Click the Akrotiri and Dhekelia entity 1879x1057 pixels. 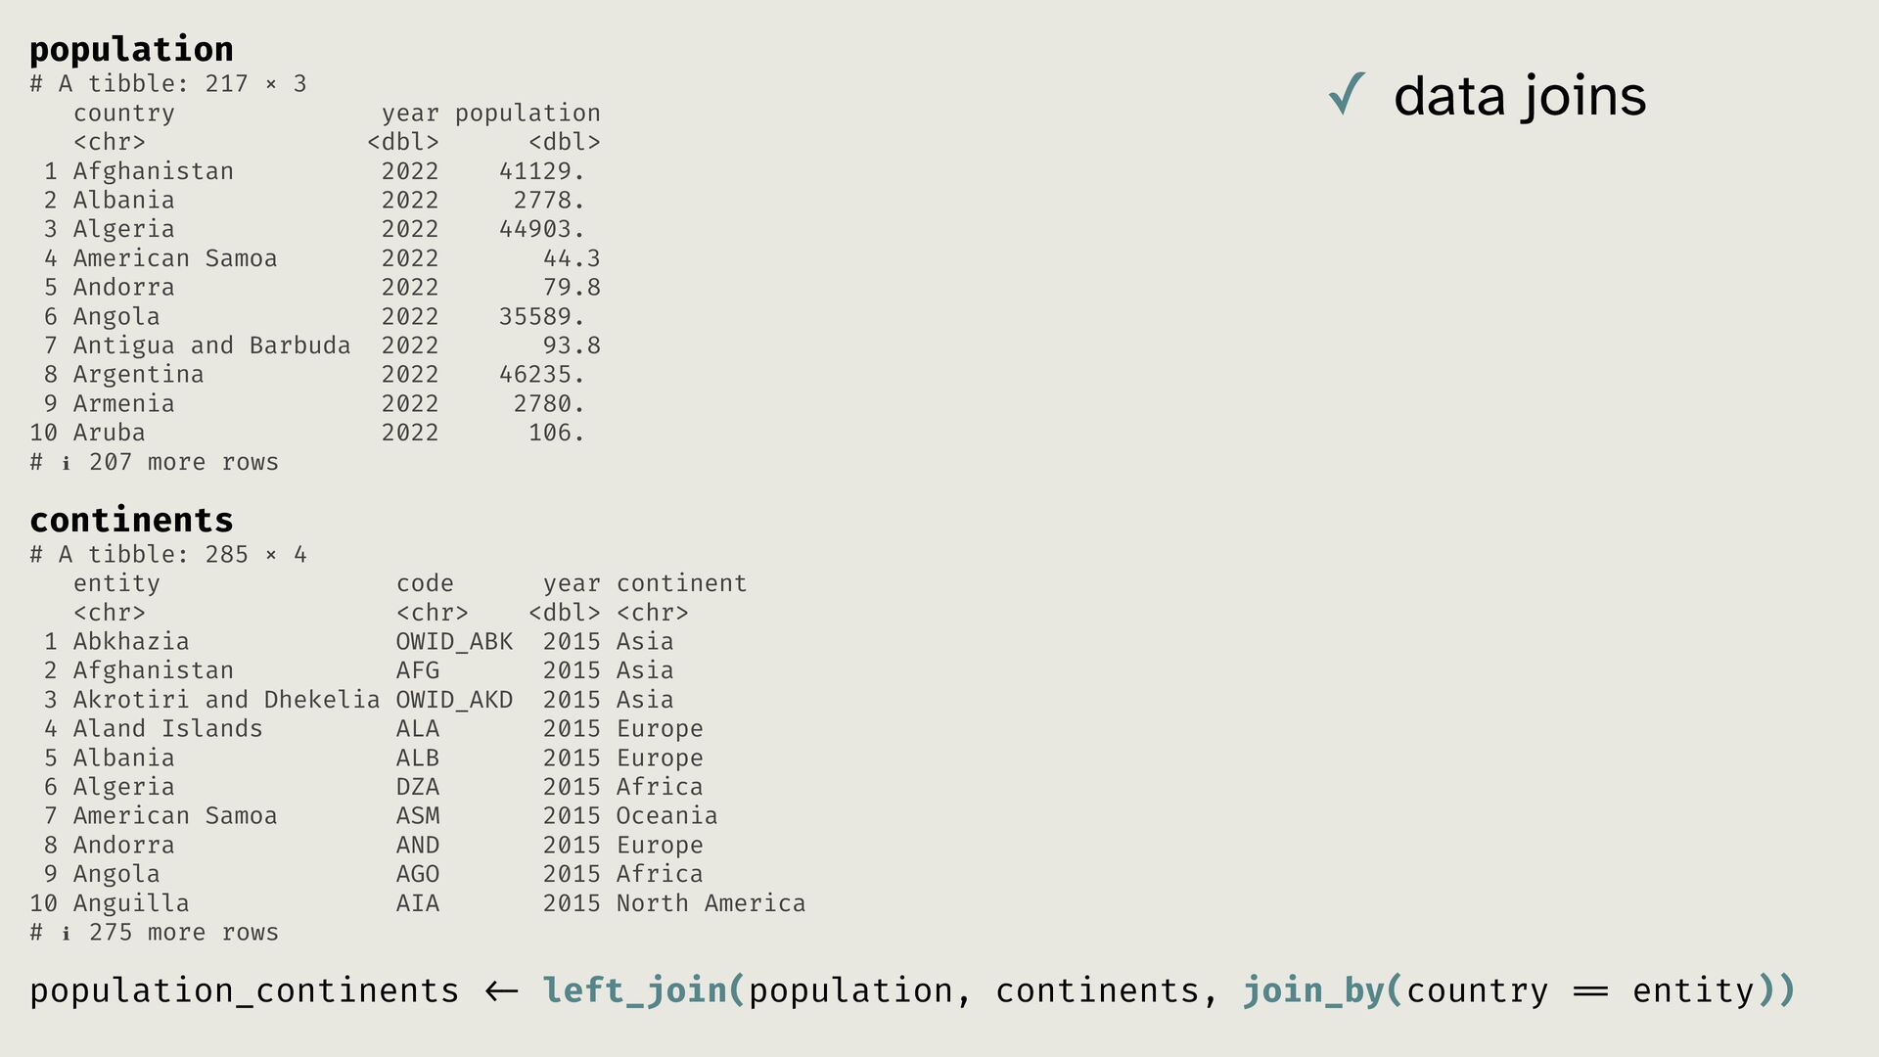[226, 700]
